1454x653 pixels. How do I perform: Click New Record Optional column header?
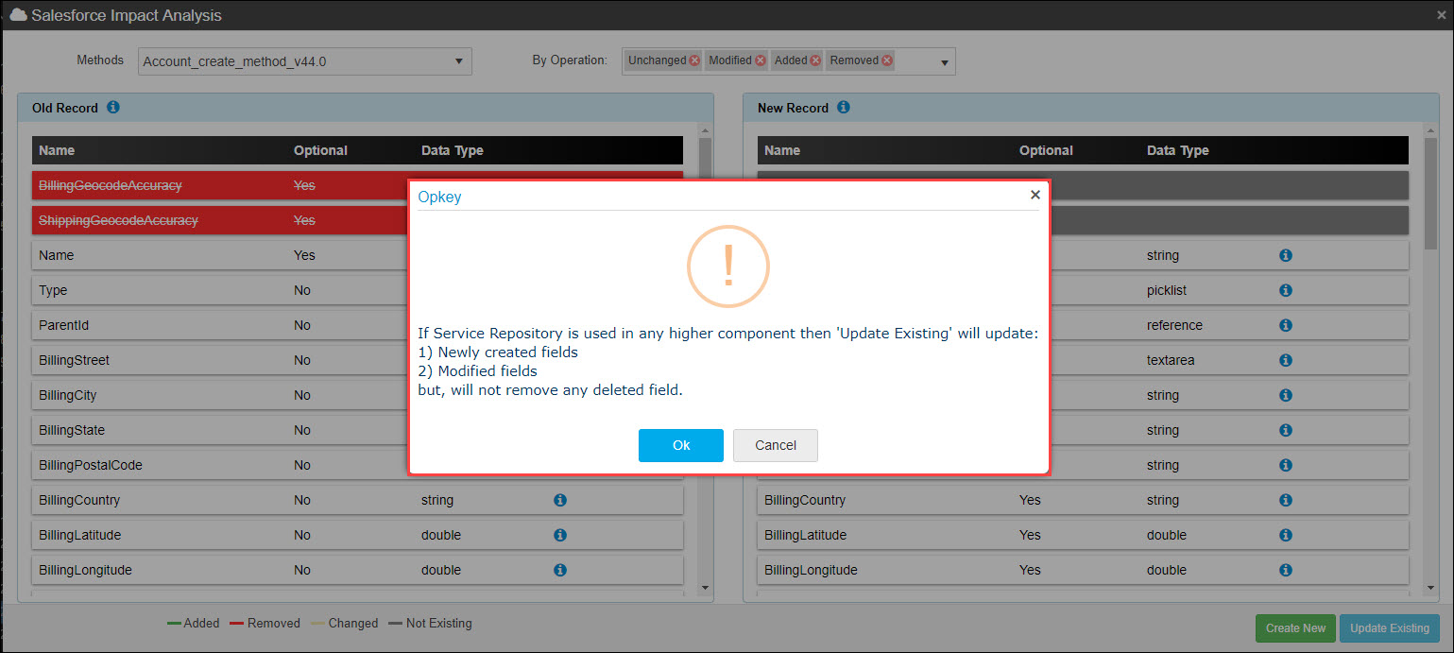tap(1046, 150)
